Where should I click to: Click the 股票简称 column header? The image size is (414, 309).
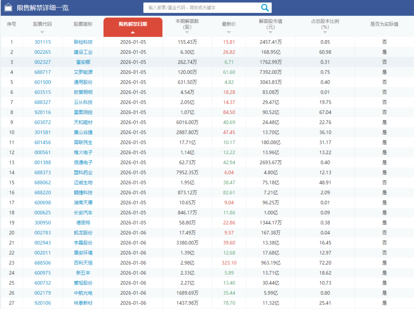pos(83,24)
